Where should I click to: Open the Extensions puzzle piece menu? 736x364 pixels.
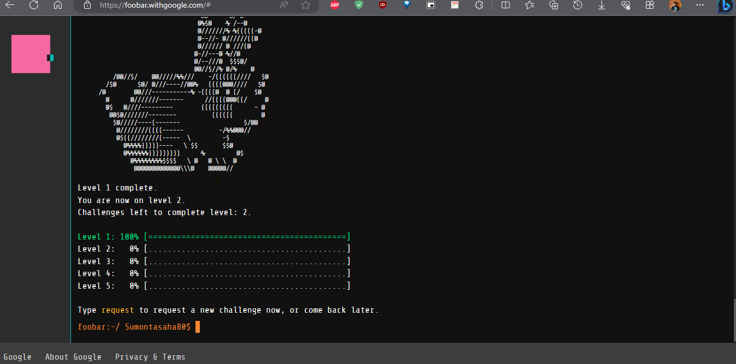479,5
